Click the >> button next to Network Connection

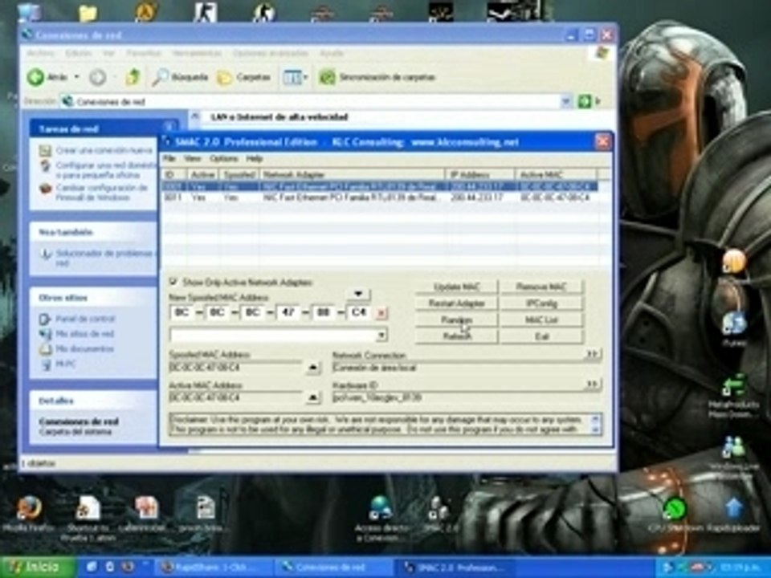pyautogui.click(x=593, y=354)
